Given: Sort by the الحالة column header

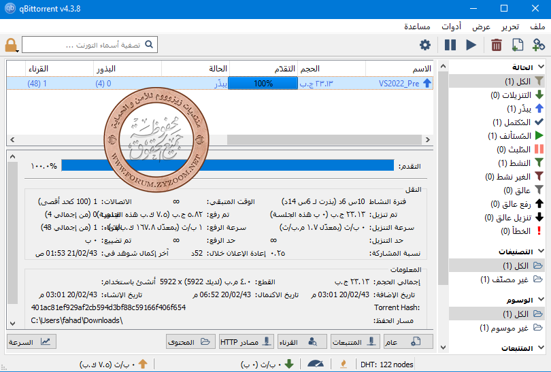Looking at the screenshot, I should click(195, 69).
